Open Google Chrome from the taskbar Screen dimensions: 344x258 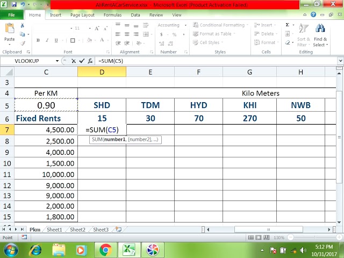point(106,250)
